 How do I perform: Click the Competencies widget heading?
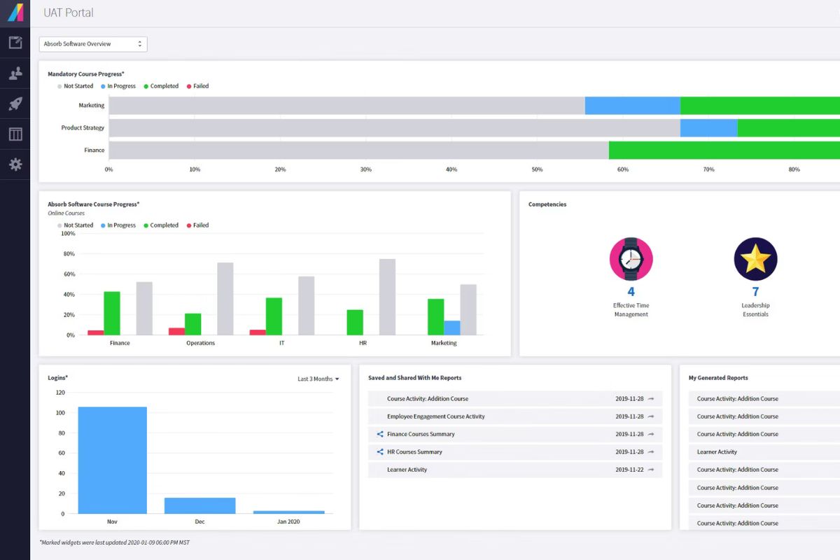[x=547, y=204]
